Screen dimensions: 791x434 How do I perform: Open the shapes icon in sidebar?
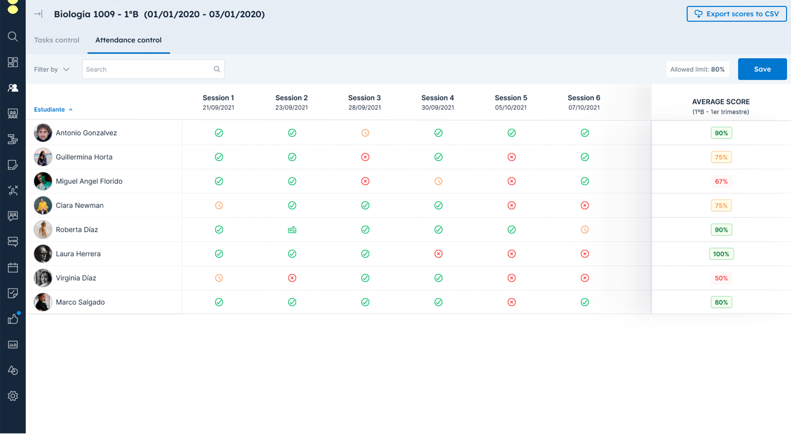coord(13,370)
